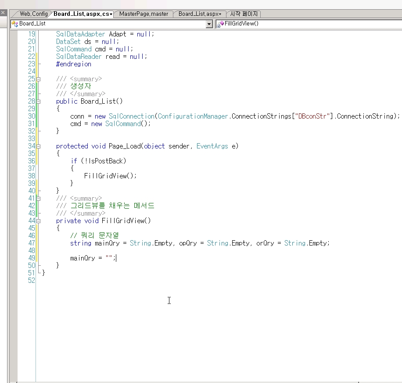The width and height of the screenshot is (402, 383).
Task: Click the opQry variable declaration
Action: click(188, 243)
